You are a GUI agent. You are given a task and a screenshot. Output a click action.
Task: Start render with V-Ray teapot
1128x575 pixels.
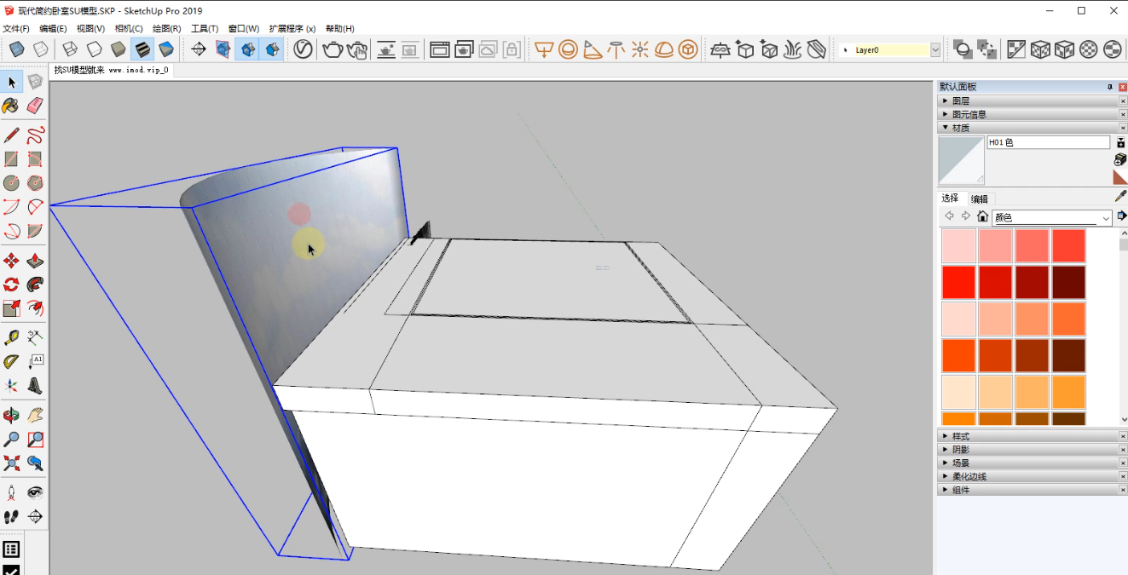(x=333, y=49)
